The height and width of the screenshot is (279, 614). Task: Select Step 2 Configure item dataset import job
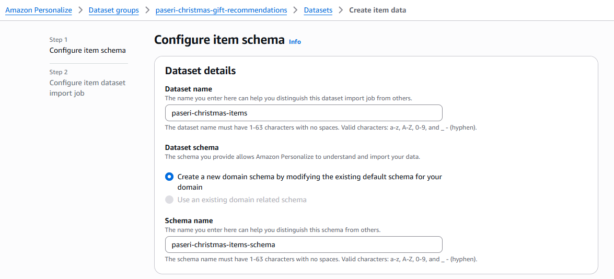pos(87,88)
